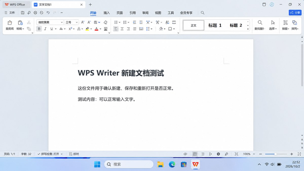Click the character border icon
The image size is (304, 171).
pos(106,29)
